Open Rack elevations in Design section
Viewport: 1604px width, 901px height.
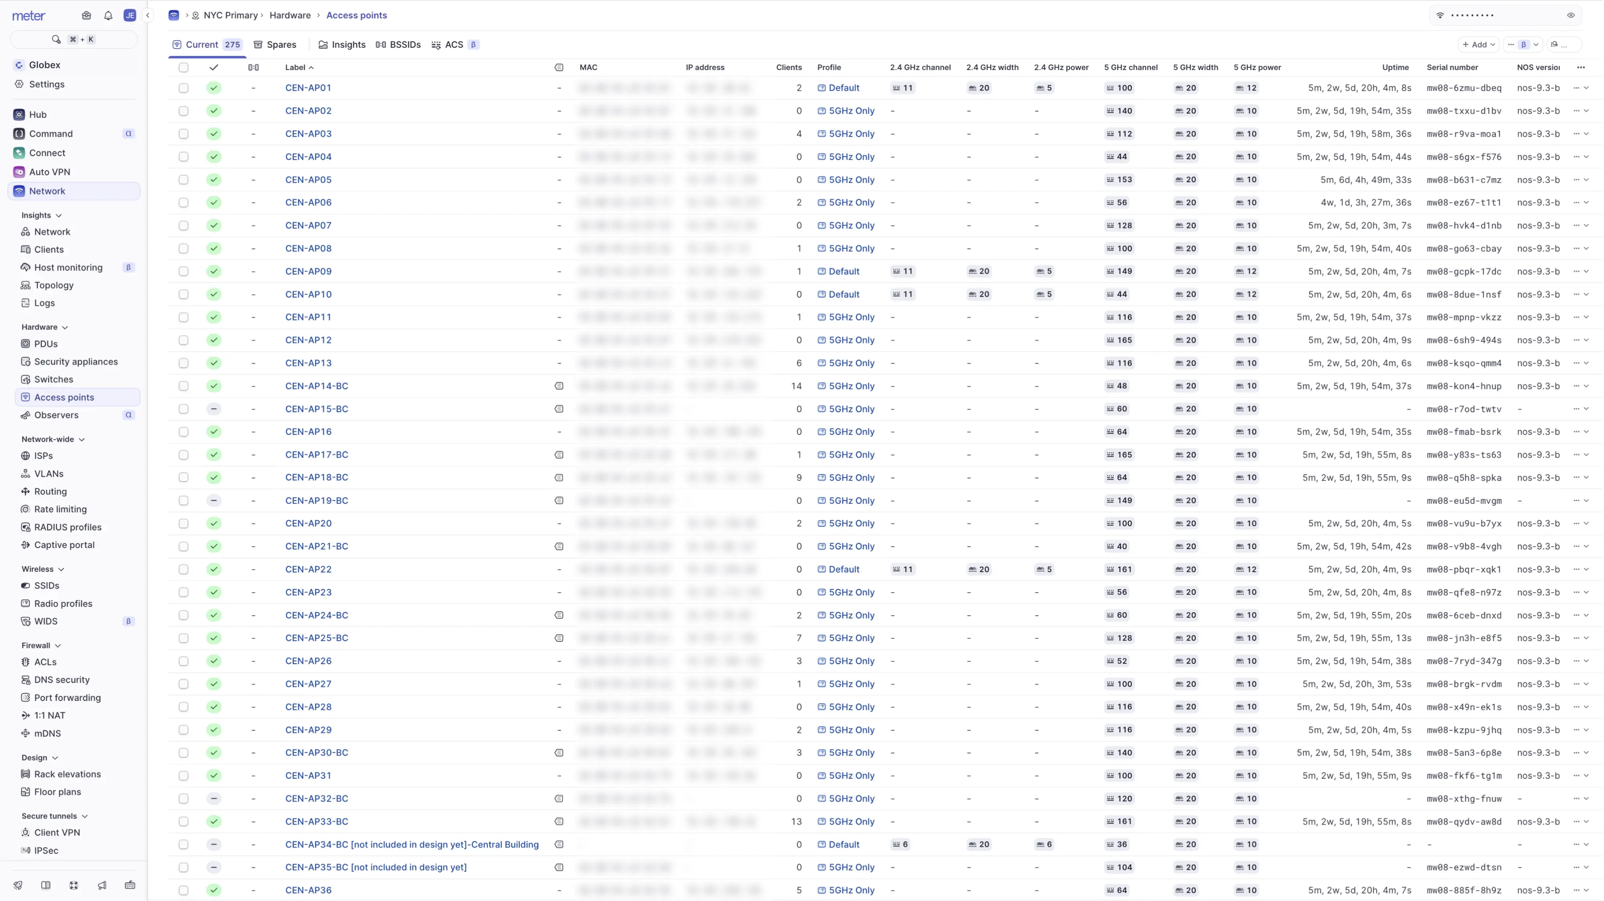pyautogui.click(x=67, y=774)
